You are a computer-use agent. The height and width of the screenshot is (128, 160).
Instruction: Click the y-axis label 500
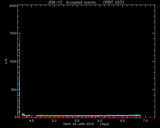14,90
